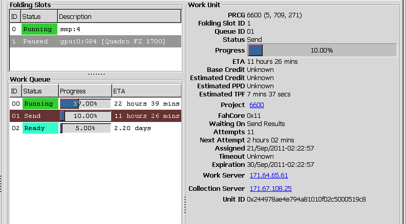The height and width of the screenshot is (224, 406).
Task: Select the Paused Quadro FX 1700 slot
Action: (x=95, y=41)
